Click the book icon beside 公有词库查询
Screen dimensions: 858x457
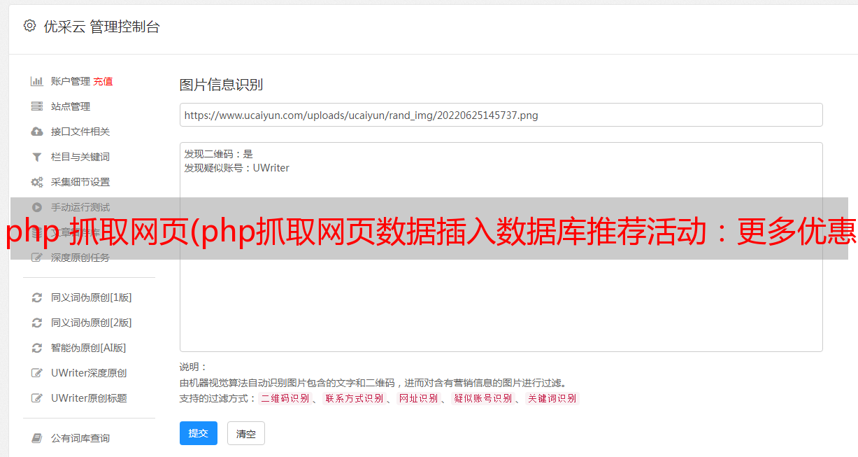point(37,438)
